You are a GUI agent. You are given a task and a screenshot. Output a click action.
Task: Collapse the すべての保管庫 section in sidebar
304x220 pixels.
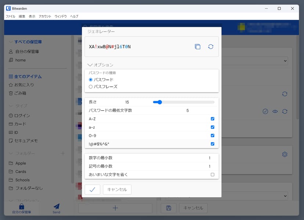pos(11,42)
